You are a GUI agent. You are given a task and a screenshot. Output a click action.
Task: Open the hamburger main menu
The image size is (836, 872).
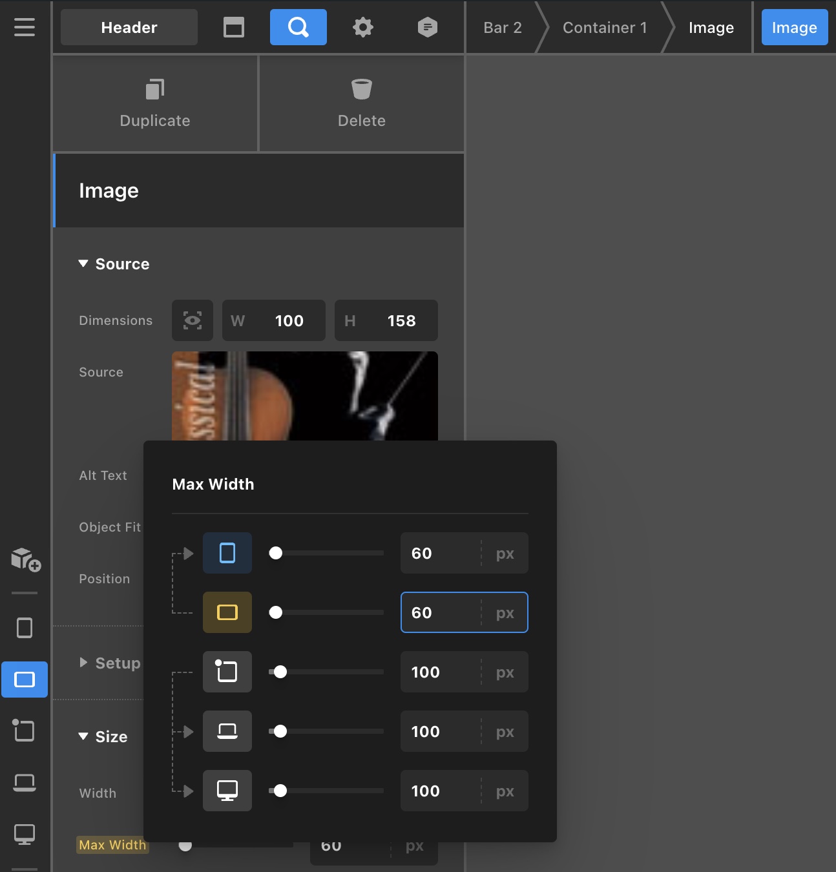click(25, 27)
